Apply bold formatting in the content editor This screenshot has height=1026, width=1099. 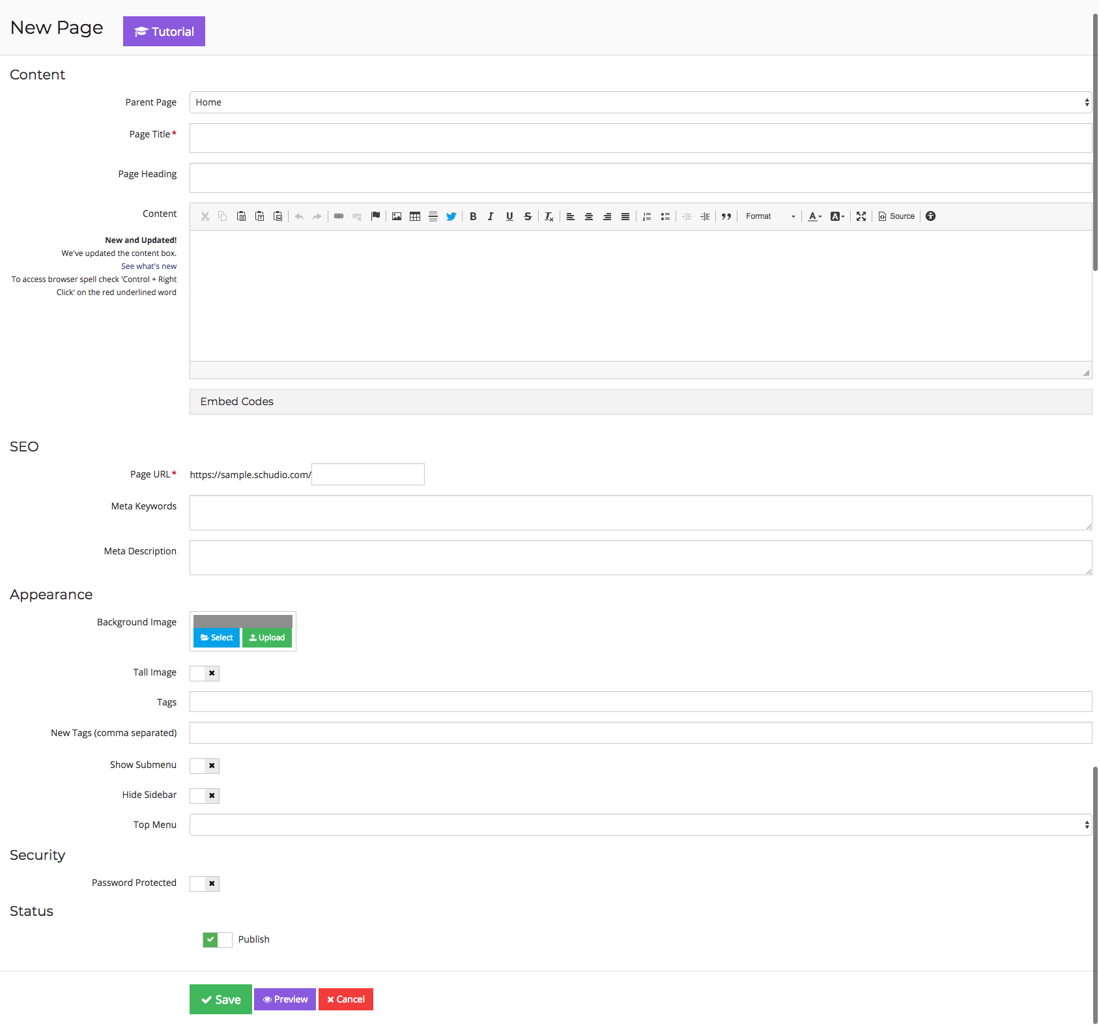click(473, 216)
